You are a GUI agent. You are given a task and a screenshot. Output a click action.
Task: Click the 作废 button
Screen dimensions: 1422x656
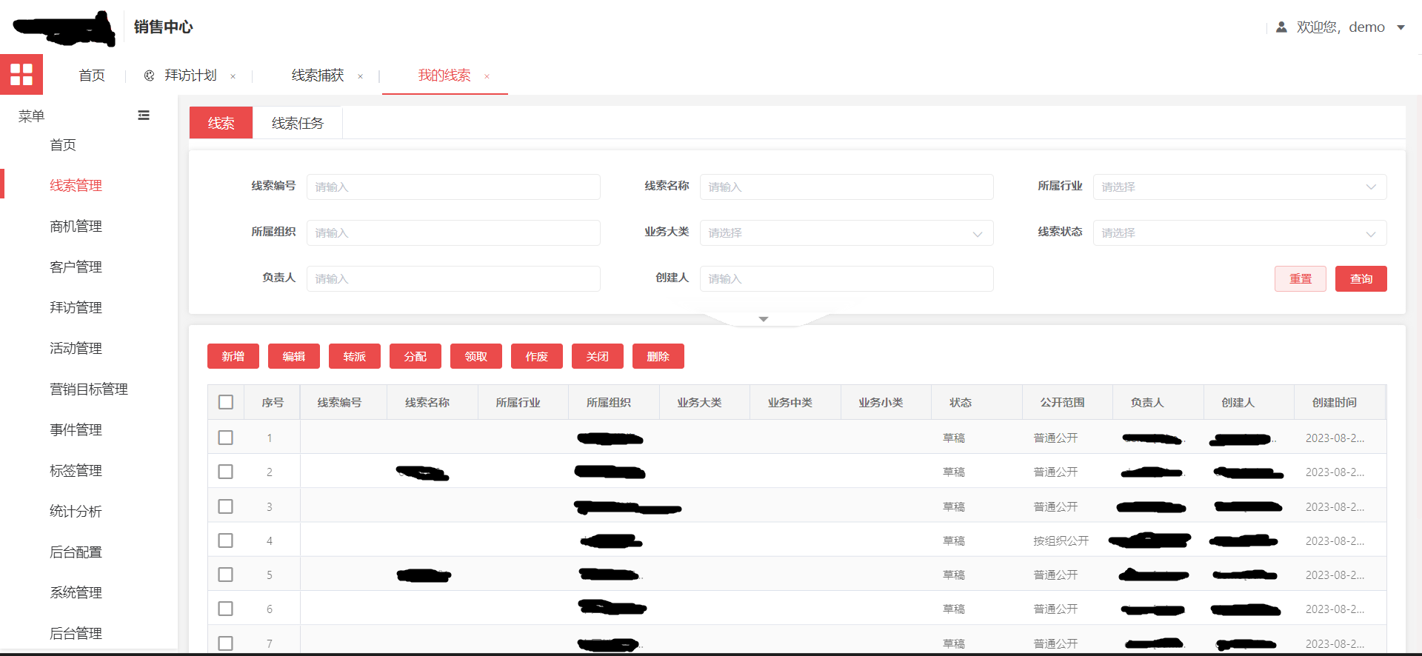pos(537,356)
